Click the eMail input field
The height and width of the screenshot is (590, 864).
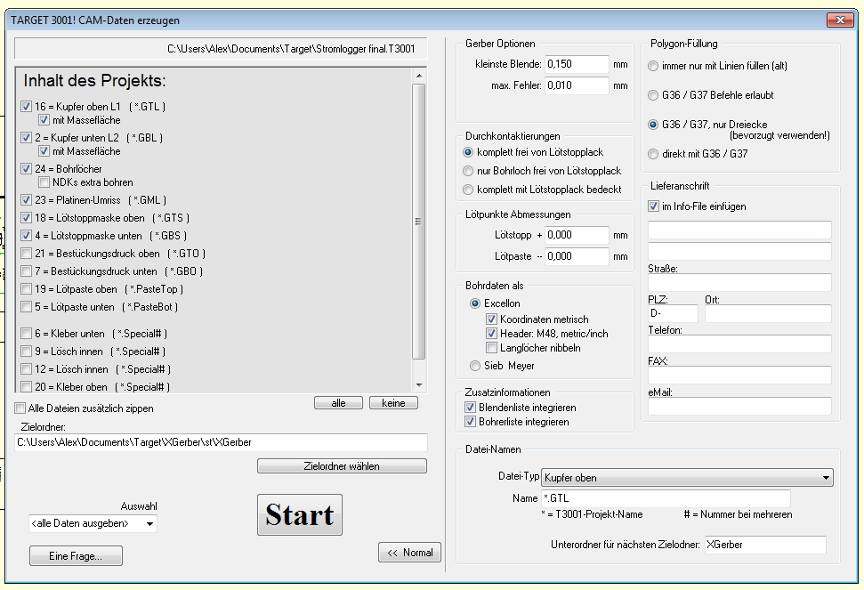(x=739, y=406)
